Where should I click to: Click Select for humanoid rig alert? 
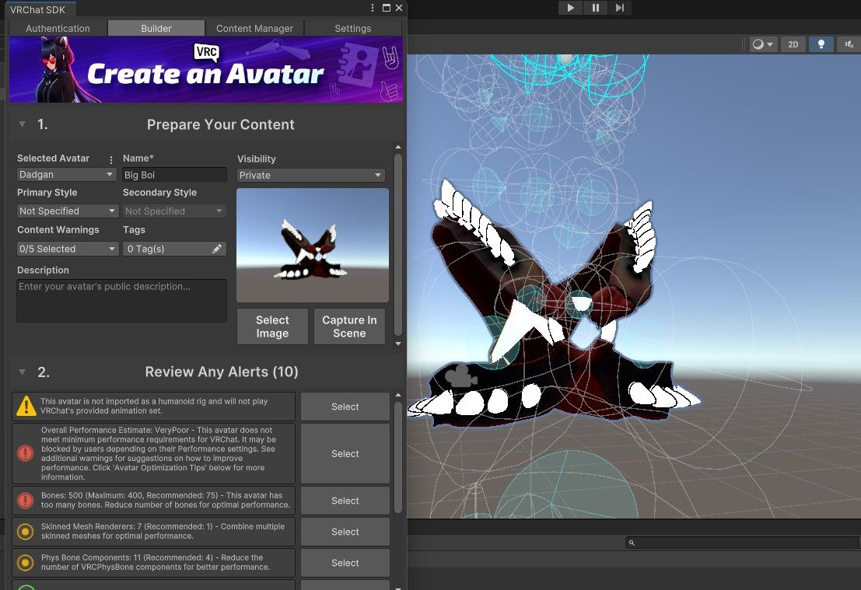tap(345, 407)
